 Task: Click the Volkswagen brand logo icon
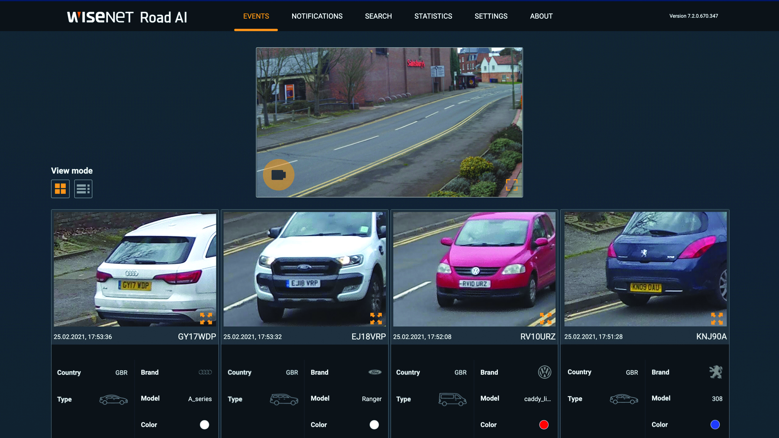tap(544, 372)
